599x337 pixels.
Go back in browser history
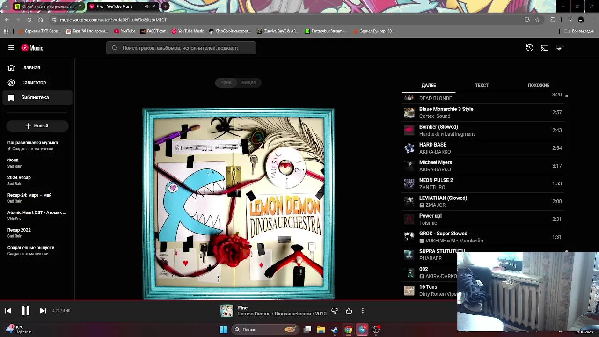point(7,20)
